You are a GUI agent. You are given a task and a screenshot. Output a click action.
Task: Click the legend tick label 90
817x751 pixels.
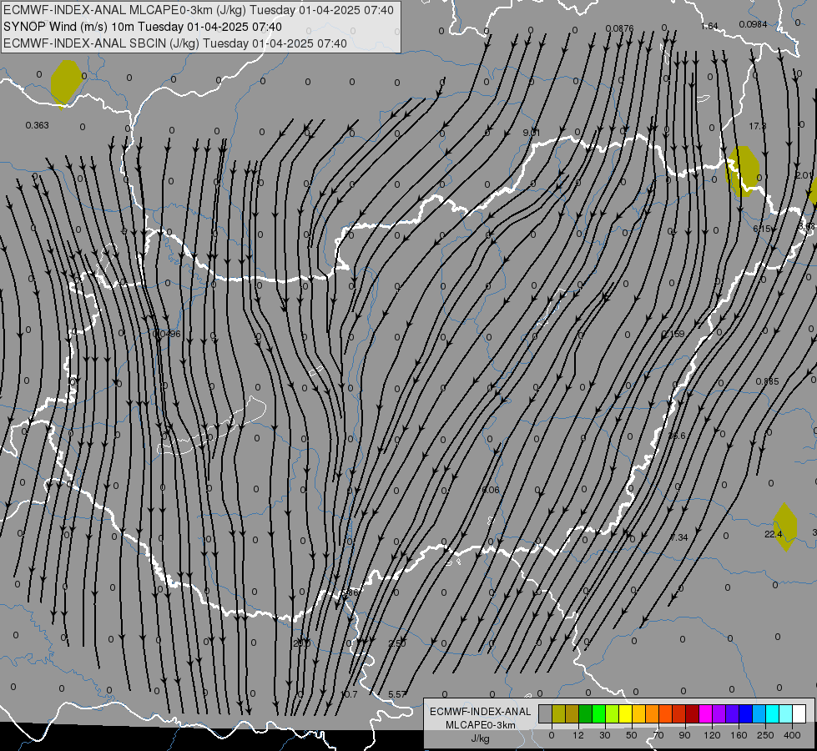[684, 735]
